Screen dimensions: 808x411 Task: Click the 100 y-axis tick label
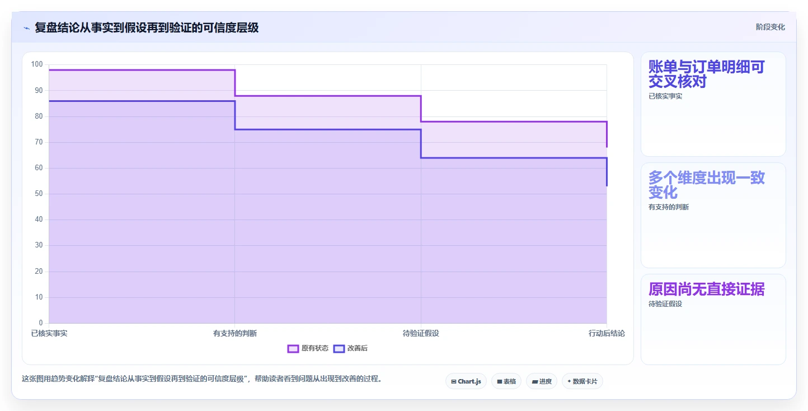[x=37, y=64]
